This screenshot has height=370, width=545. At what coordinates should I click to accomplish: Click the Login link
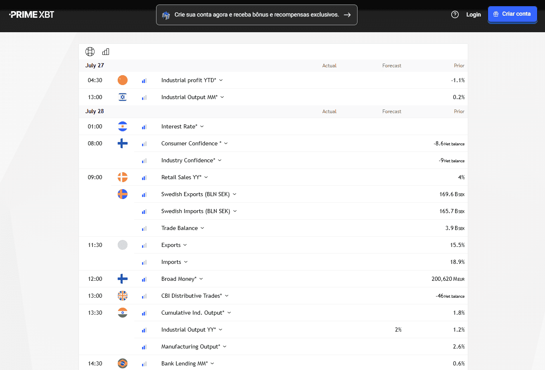pos(474,14)
